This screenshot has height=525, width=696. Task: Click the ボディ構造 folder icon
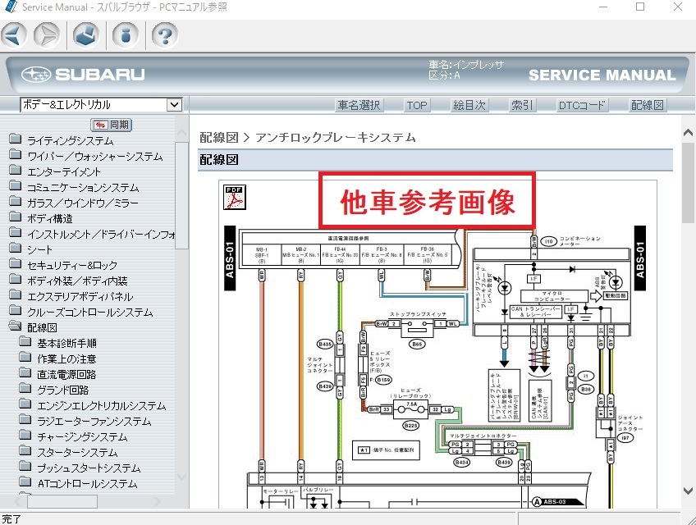point(16,217)
